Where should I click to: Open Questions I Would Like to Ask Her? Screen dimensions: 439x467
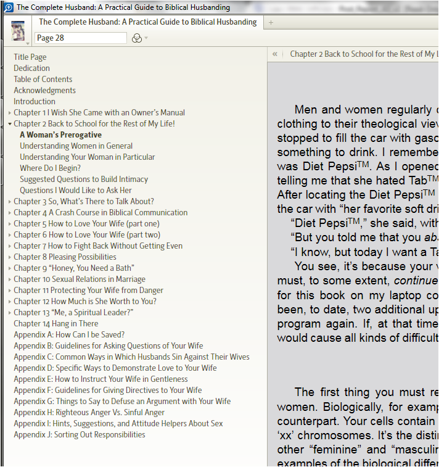[76, 190]
